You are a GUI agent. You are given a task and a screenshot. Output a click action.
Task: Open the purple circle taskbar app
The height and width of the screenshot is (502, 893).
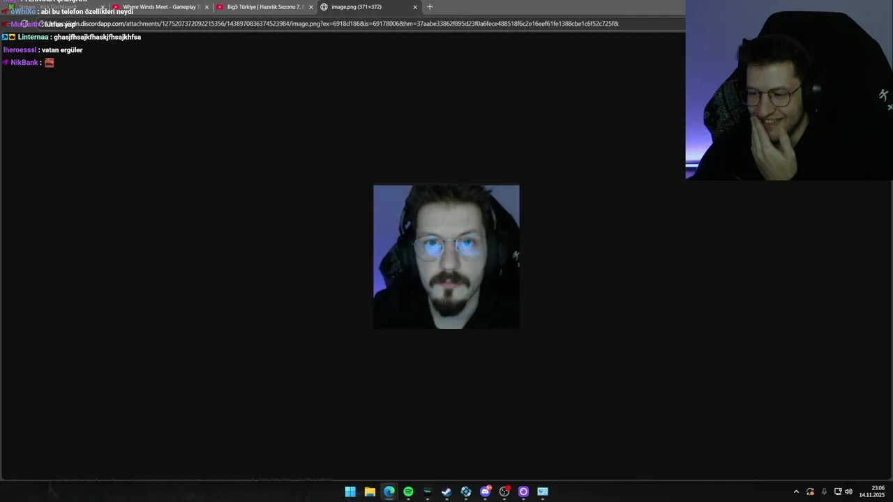[523, 492]
